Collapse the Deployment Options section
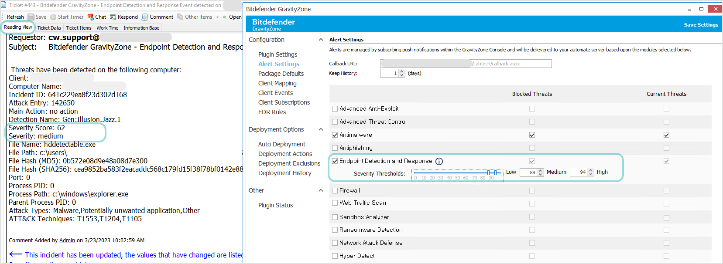Image resolution: width=723 pixels, height=264 pixels. click(321, 129)
